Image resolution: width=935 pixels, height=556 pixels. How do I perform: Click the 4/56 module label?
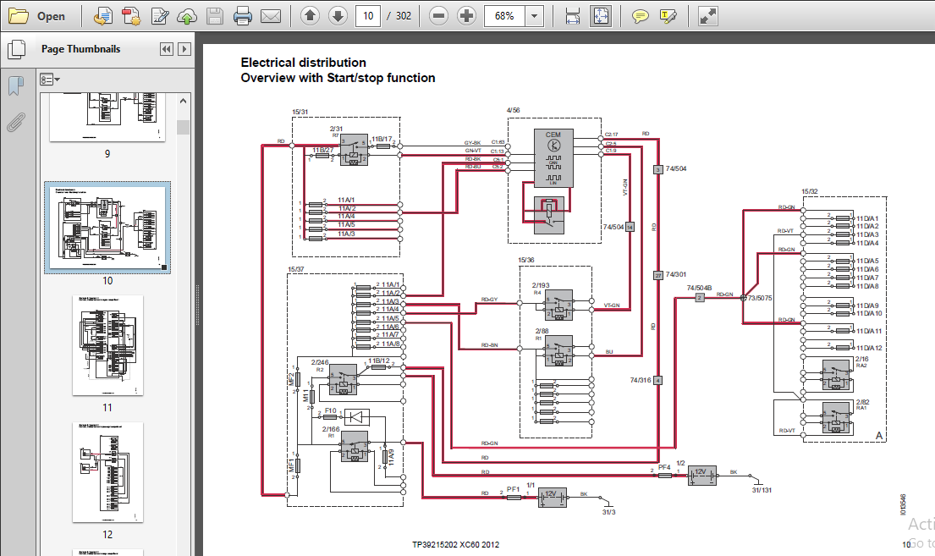(x=513, y=110)
